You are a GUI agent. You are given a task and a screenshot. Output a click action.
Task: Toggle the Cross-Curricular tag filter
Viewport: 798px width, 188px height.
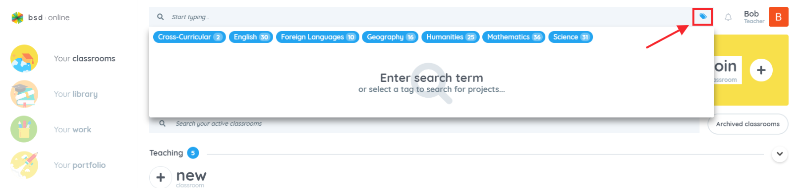click(x=189, y=37)
